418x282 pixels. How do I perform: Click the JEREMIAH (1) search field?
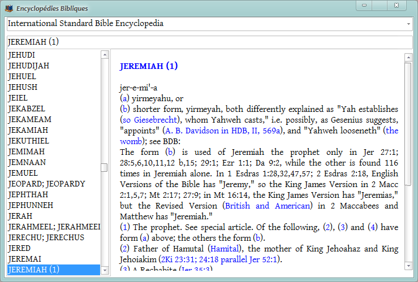click(x=209, y=42)
